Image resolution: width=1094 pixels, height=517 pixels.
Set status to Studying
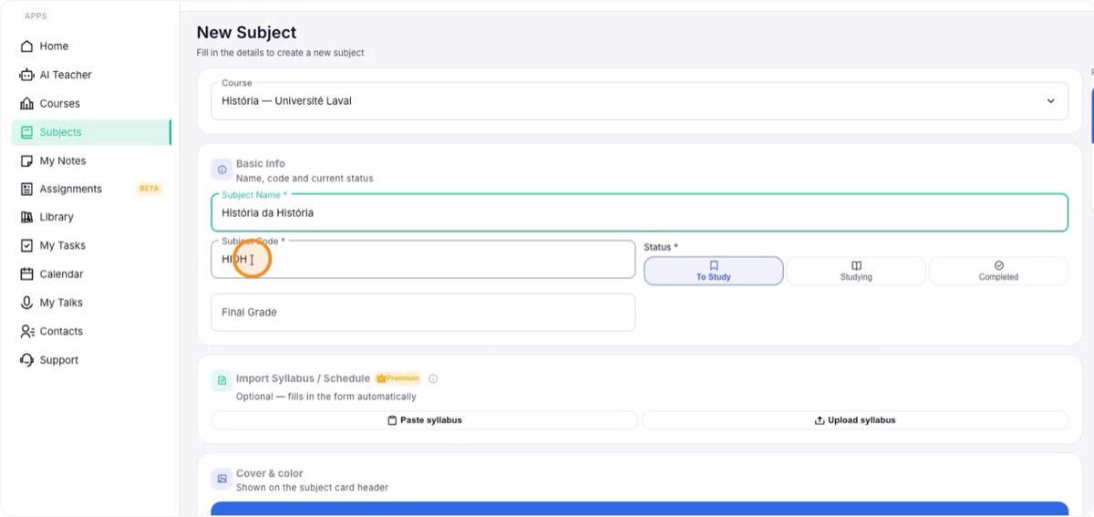pos(856,271)
